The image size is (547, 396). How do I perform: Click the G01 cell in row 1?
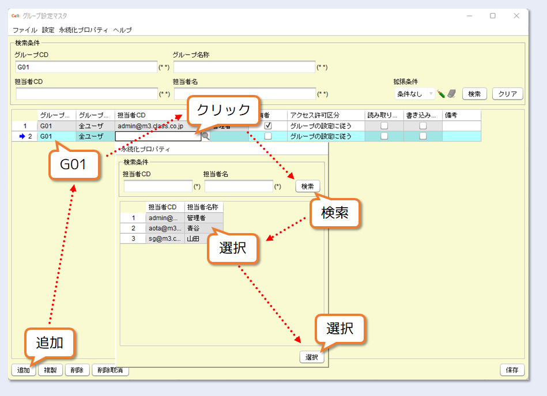pos(56,125)
